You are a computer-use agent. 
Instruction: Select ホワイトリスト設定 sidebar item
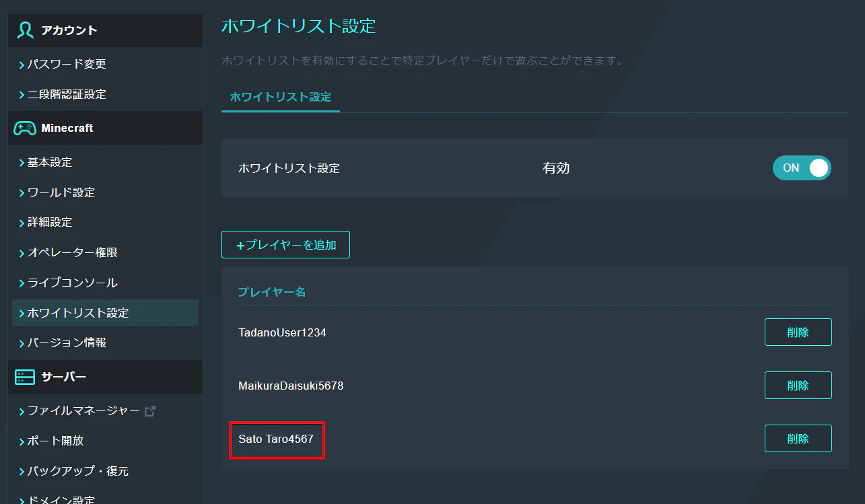[106, 313]
